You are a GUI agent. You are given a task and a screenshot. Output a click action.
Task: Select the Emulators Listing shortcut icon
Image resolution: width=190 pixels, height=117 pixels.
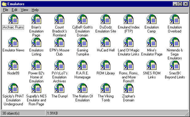tap(36, 42)
